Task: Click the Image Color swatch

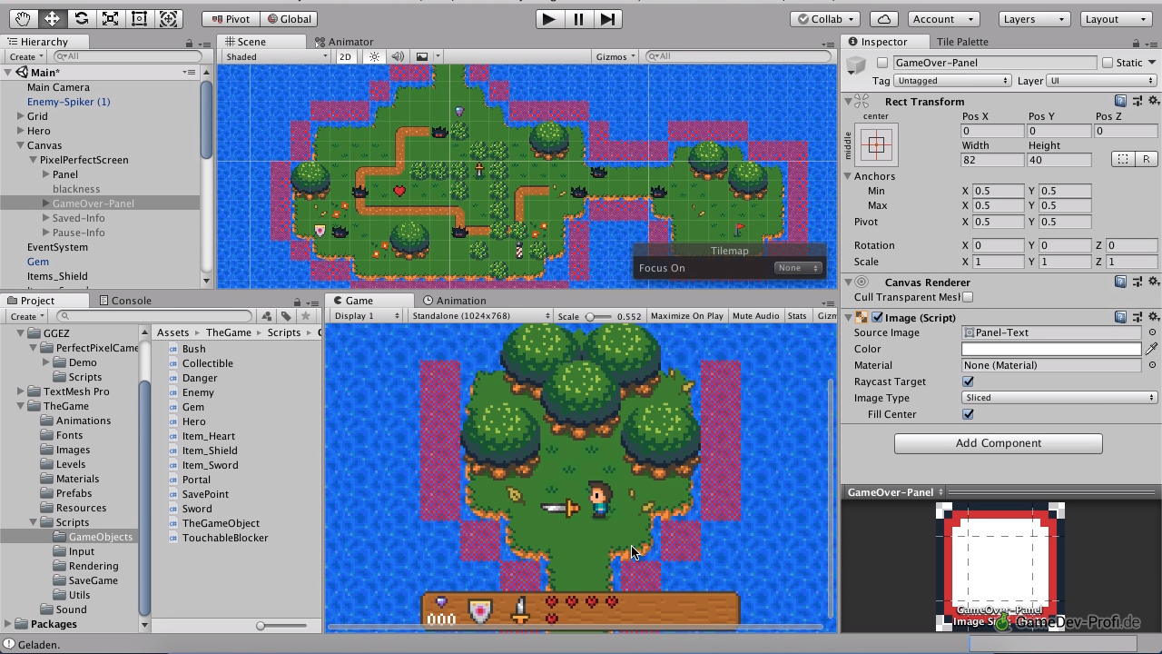Action: coord(1050,349)
